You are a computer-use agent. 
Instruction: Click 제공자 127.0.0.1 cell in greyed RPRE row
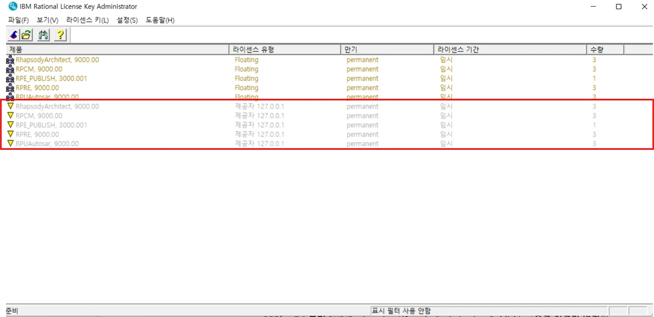click(259, 134)
